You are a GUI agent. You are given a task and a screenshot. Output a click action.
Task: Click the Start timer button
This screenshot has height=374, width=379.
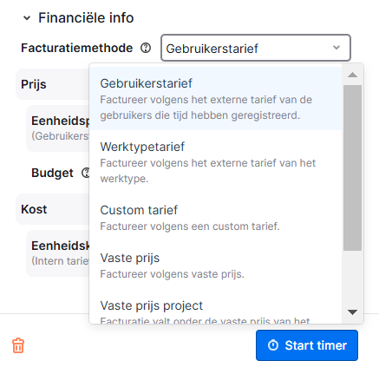coord(307,345)
